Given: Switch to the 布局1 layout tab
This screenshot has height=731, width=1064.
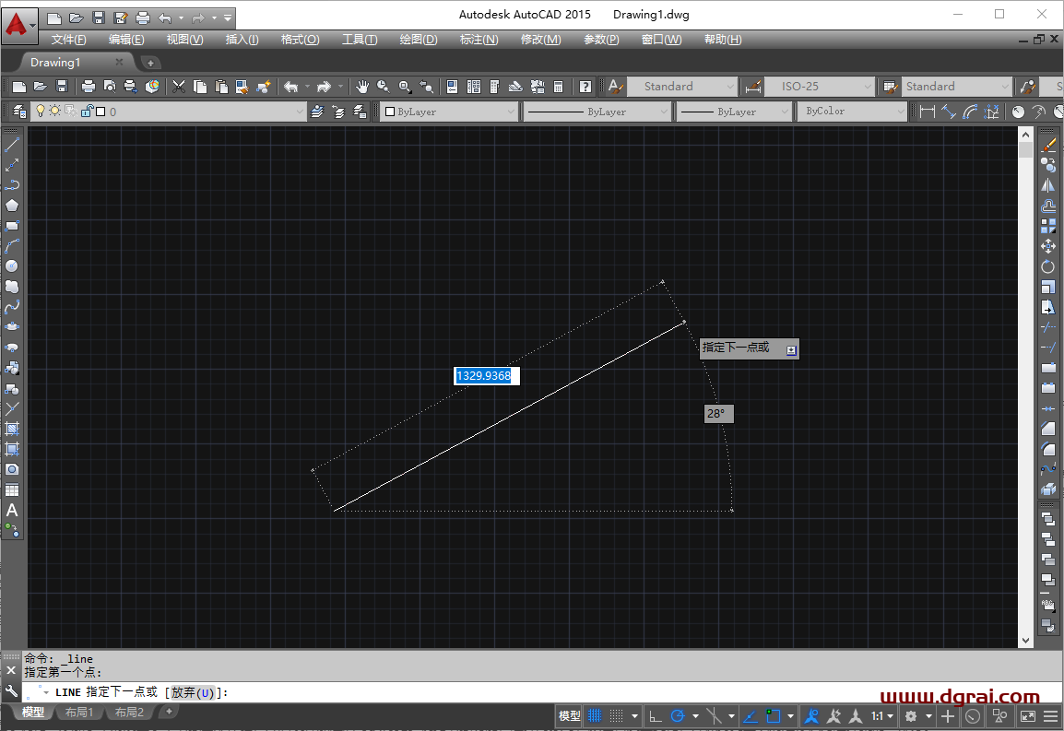Looking at the screenshot, I should (79, 712).
